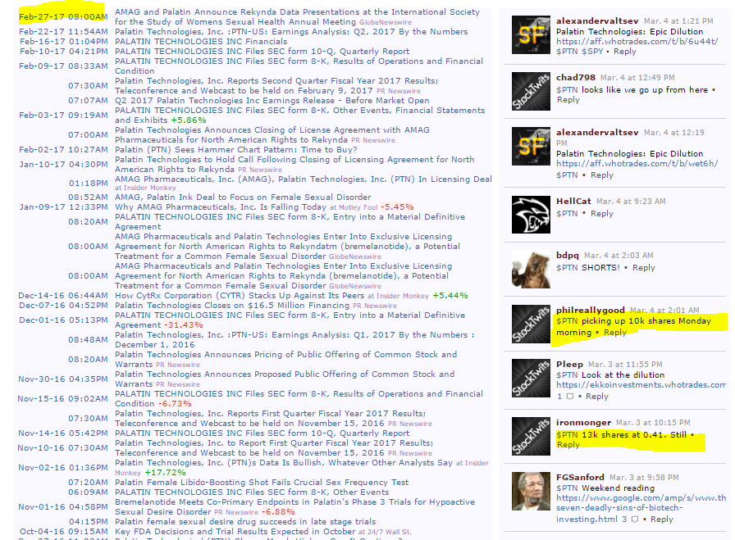
Task: Open Key FDA Decisions and Trial Results headline
Action: coord(235,532)
